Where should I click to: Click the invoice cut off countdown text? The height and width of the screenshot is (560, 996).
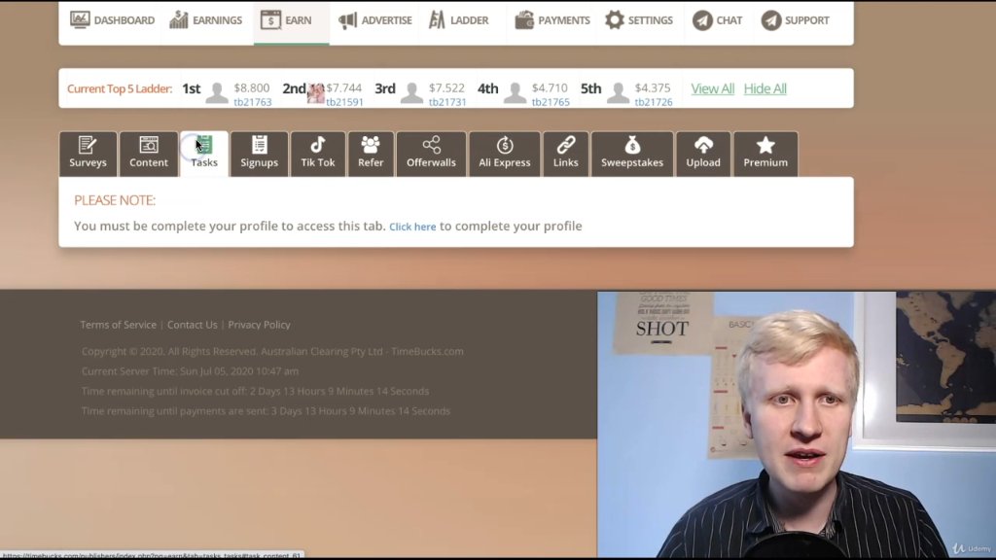click(x=255, y=391)
